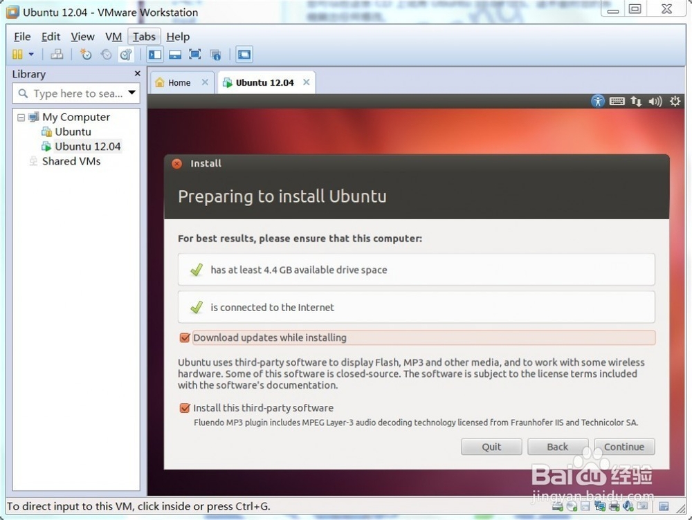The height and width of the screenshot is (520, 692).
Task: Click the status bar hint about Ctrl+G
Action: point(138,506)
